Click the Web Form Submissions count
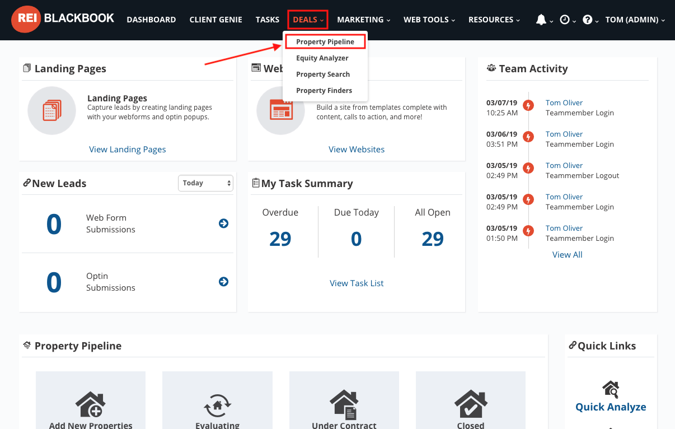 [x=54, y=224]
